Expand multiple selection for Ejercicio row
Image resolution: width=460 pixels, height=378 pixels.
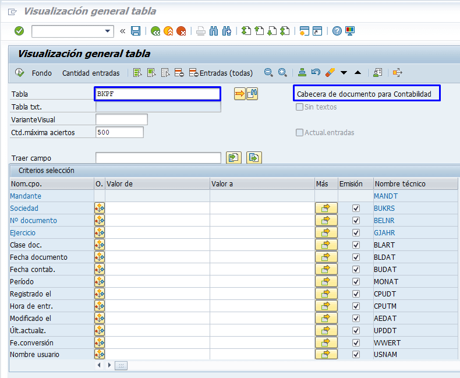pyautogui.click(x=326, y=233)
